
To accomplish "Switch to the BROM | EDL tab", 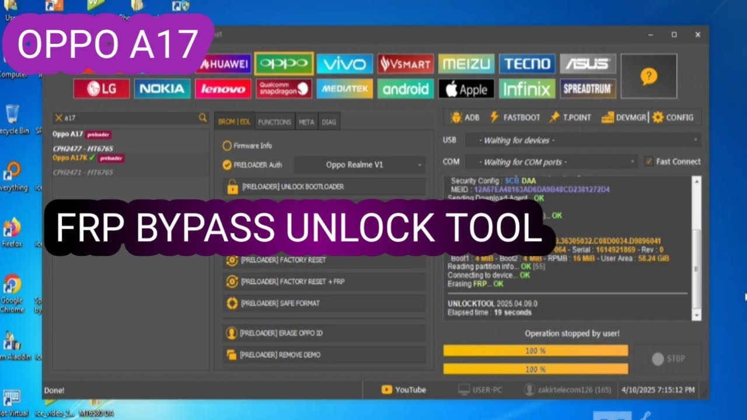I will [234, 122].
